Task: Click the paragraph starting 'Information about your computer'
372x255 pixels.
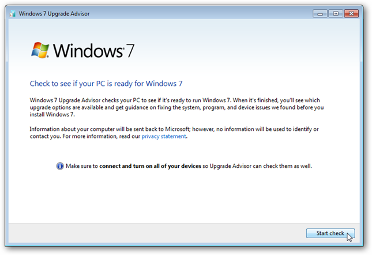Action: coord(174,133)
